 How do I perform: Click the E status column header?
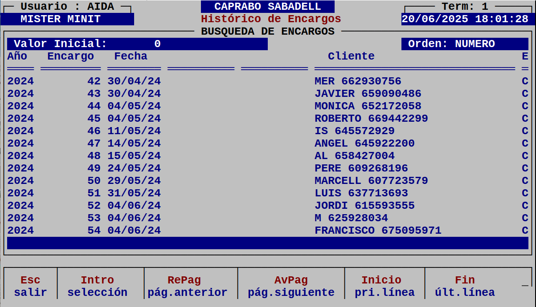point(524,56)
